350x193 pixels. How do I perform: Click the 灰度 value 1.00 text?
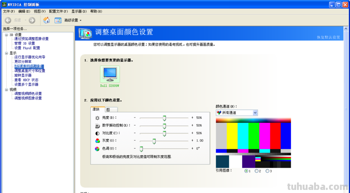click(200, 140)
